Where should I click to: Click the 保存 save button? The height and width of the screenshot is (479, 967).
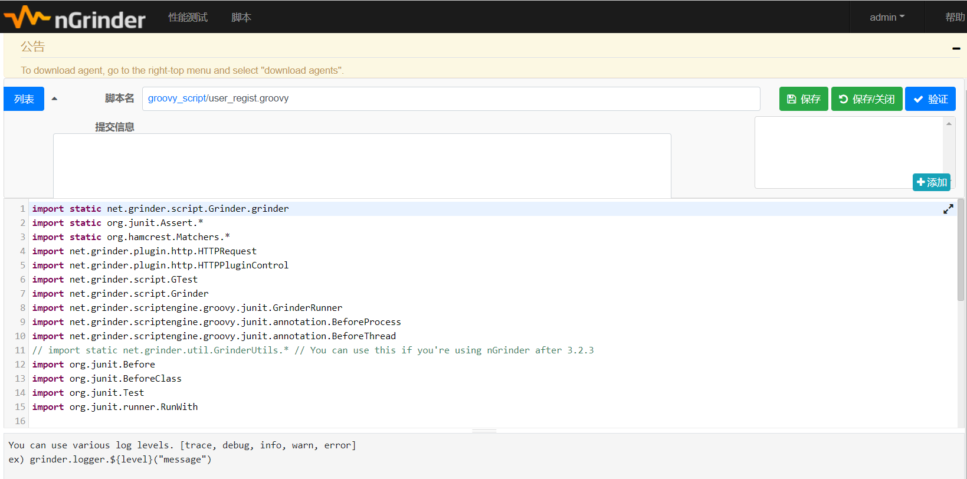tap(804, 99)
